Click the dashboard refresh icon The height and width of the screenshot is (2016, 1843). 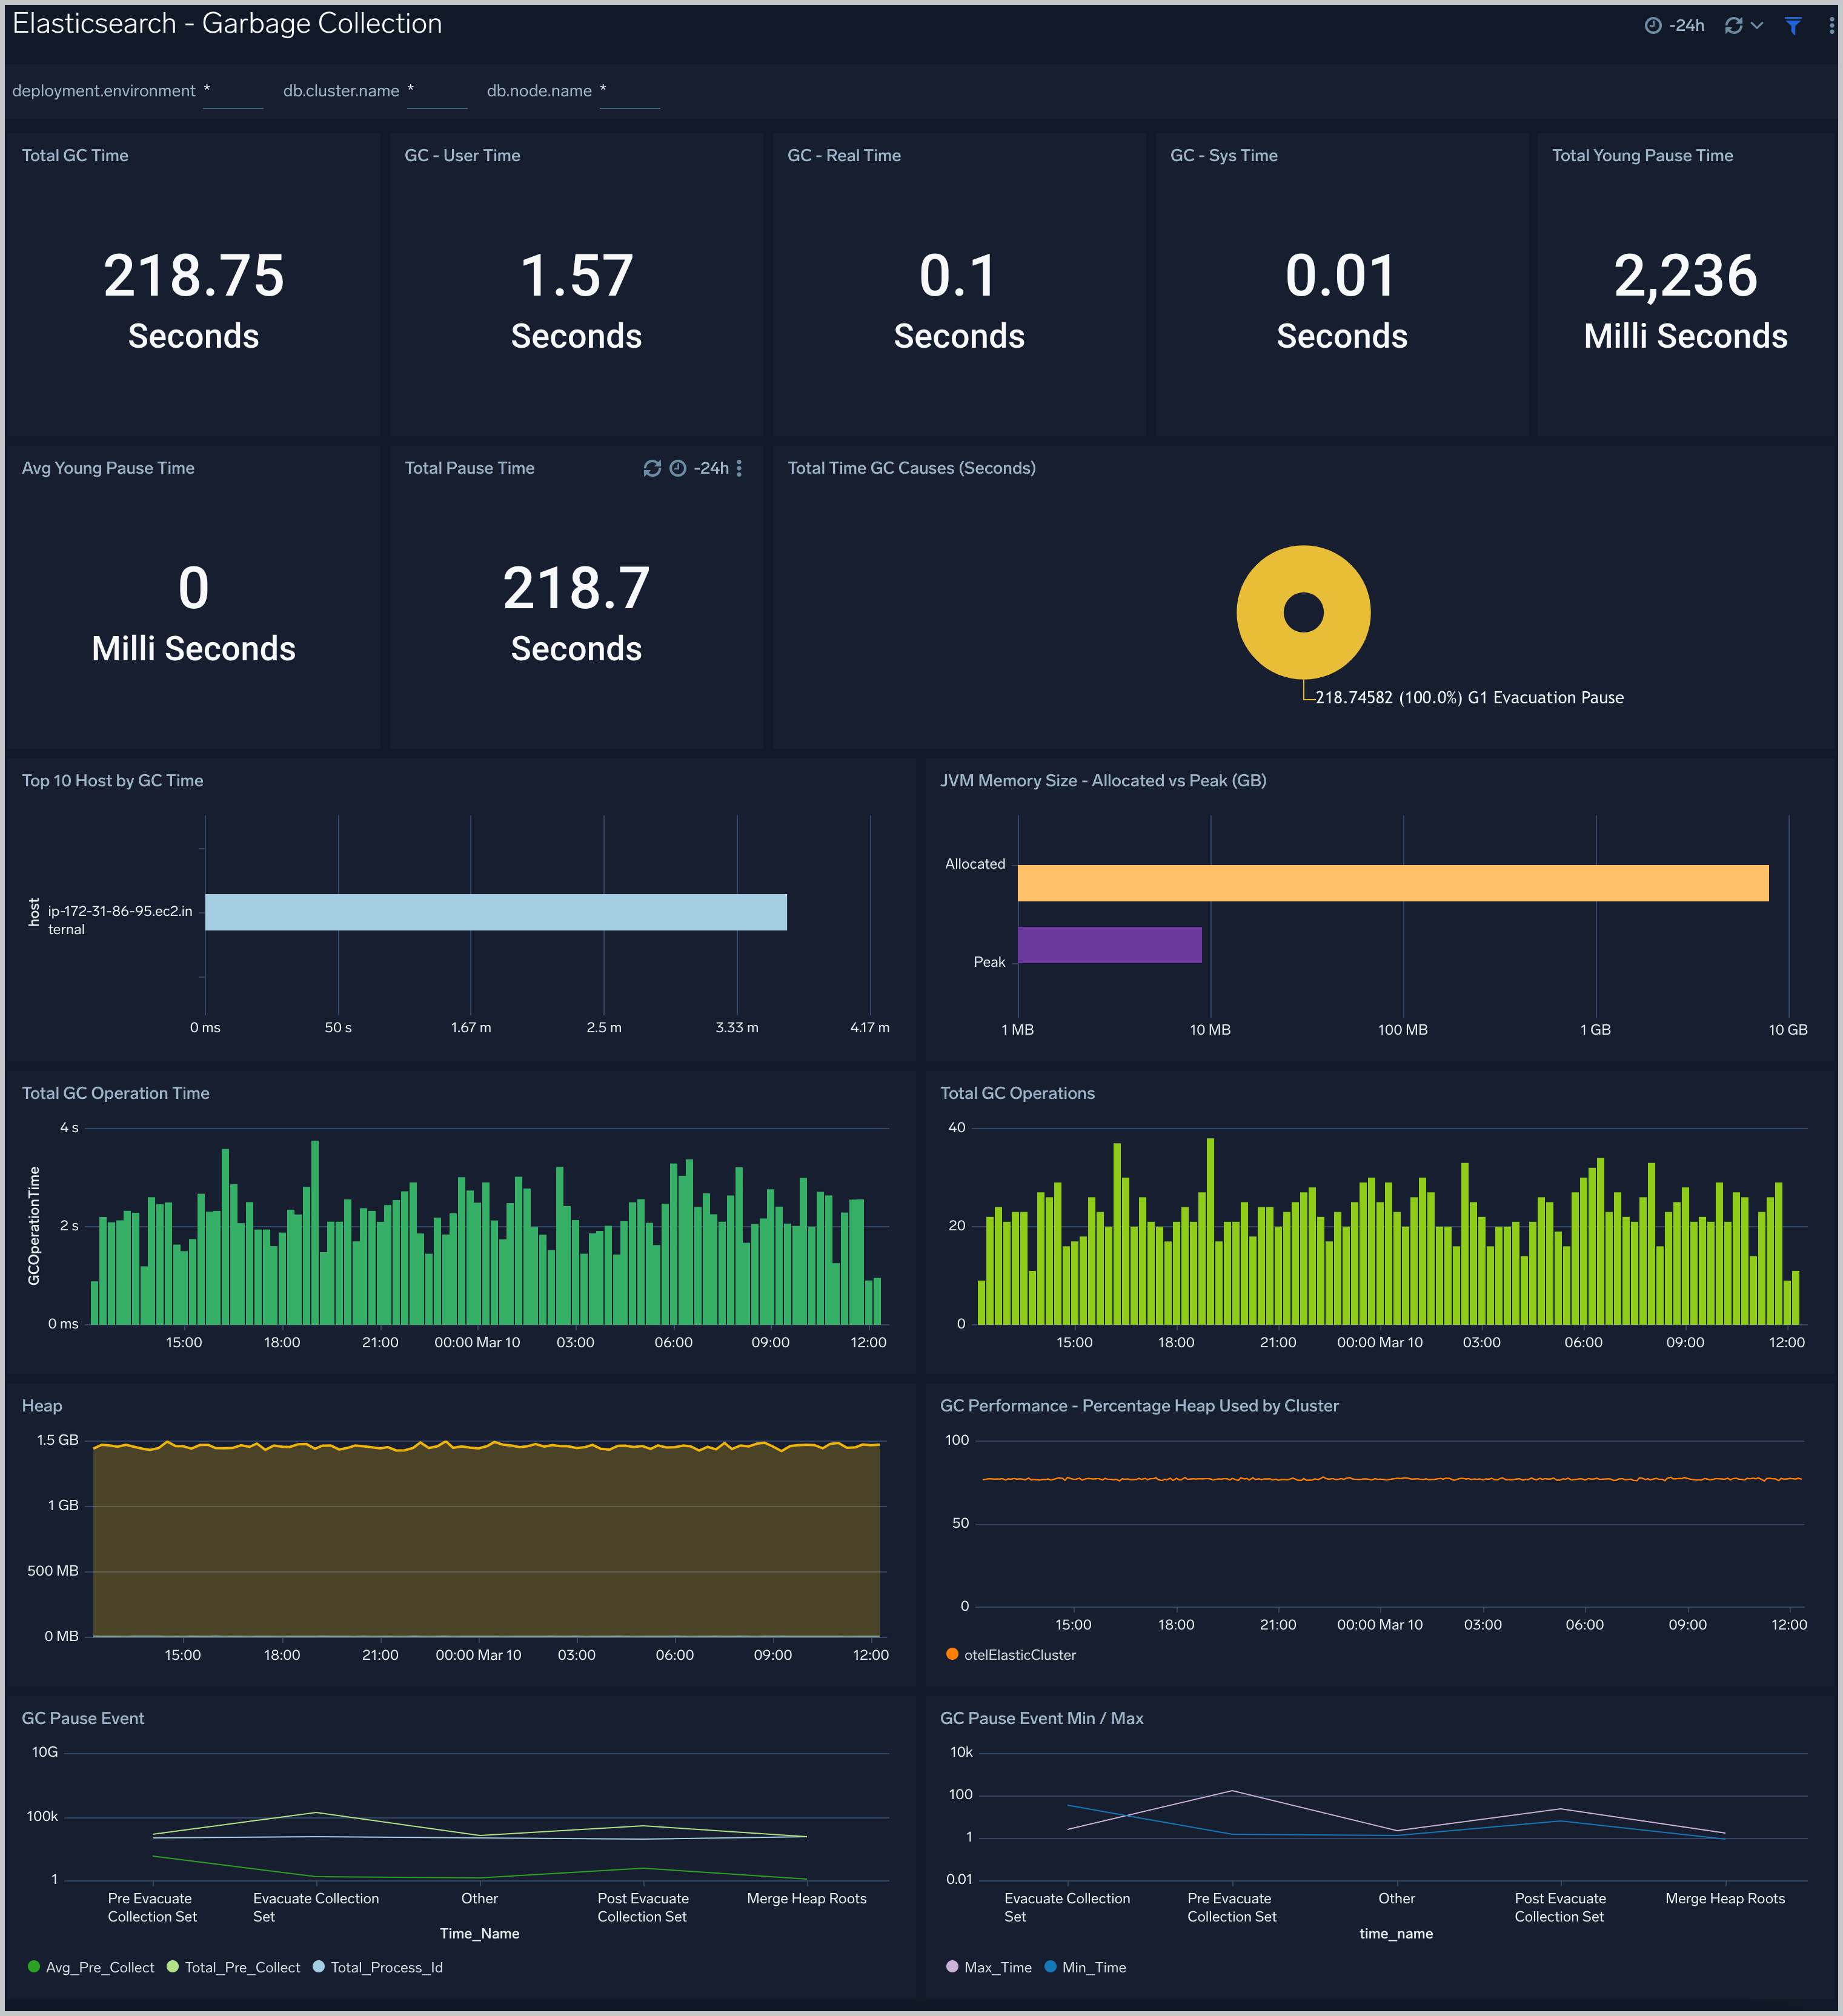click(1734, 25)
